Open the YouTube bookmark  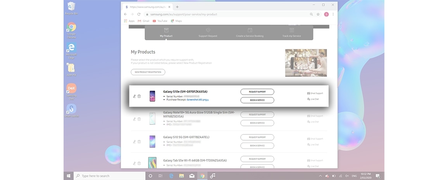(x=160, y=21)
